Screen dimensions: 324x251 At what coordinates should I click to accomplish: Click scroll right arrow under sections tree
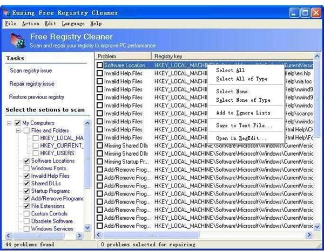79,235
